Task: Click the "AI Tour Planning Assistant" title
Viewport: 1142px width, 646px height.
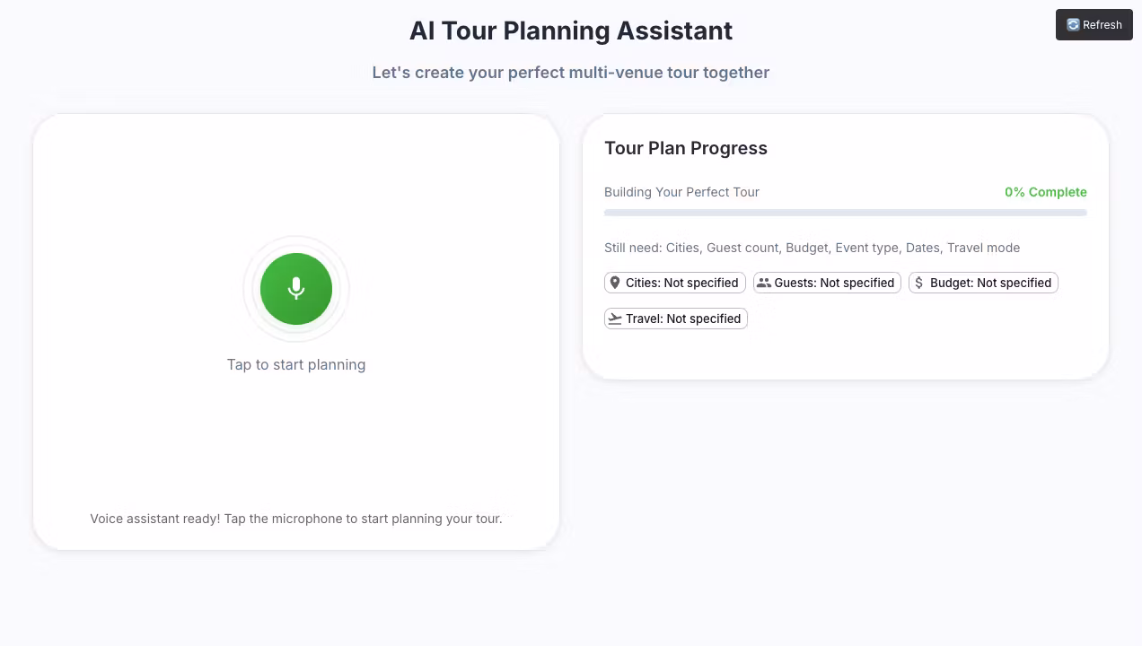Action: click(571, 31)
